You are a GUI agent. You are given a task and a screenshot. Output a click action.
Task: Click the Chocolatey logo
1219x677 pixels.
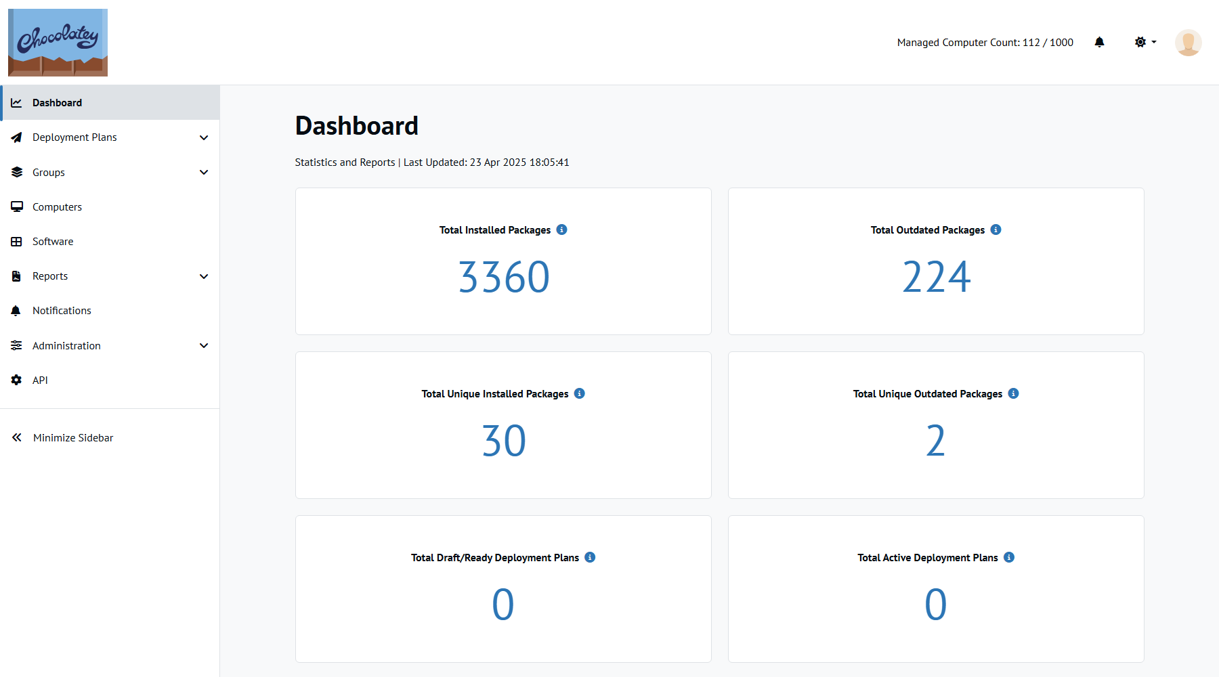(58, 42)
